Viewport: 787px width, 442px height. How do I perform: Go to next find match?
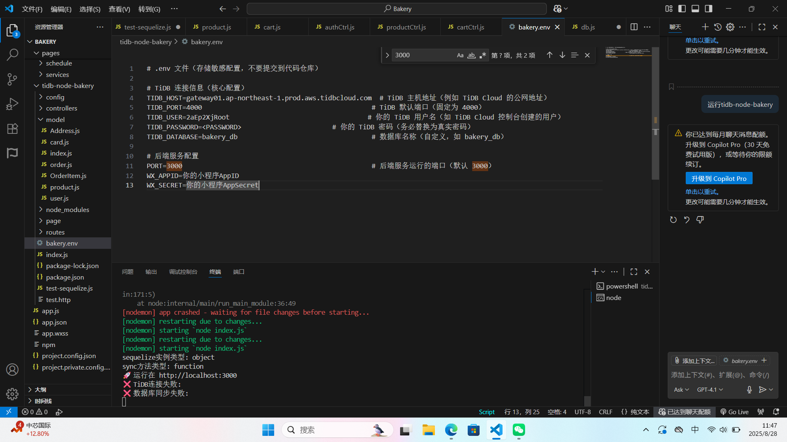[562, 55]
